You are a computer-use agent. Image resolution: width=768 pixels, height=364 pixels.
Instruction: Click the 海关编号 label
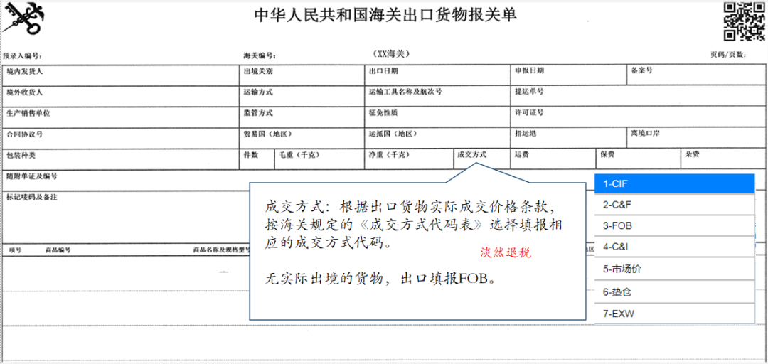260,55
